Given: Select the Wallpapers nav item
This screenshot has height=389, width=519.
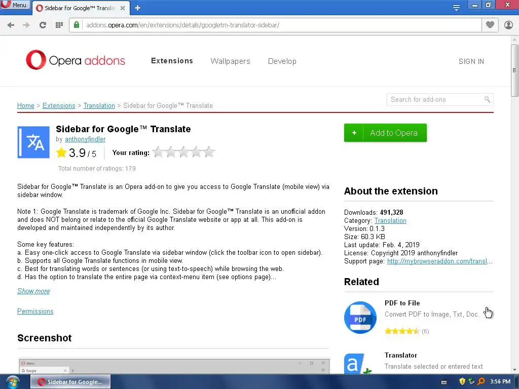Looking at the screenshot, I should [231, 61].
